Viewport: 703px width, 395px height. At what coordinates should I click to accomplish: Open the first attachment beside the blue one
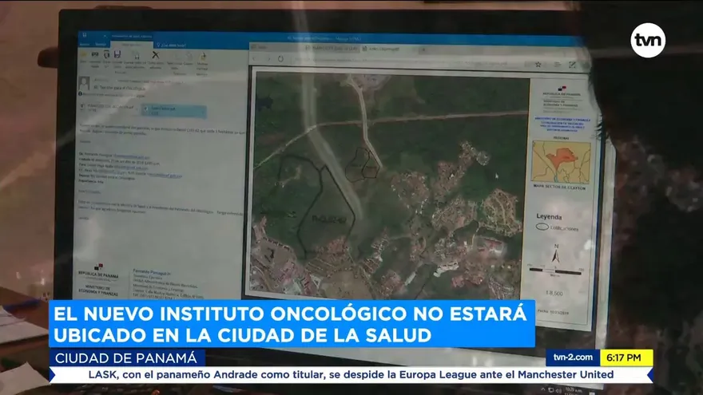[109, 109]
